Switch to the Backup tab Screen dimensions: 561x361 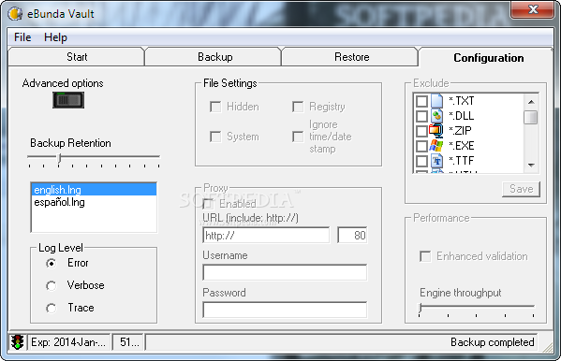(x=214, y=57)
